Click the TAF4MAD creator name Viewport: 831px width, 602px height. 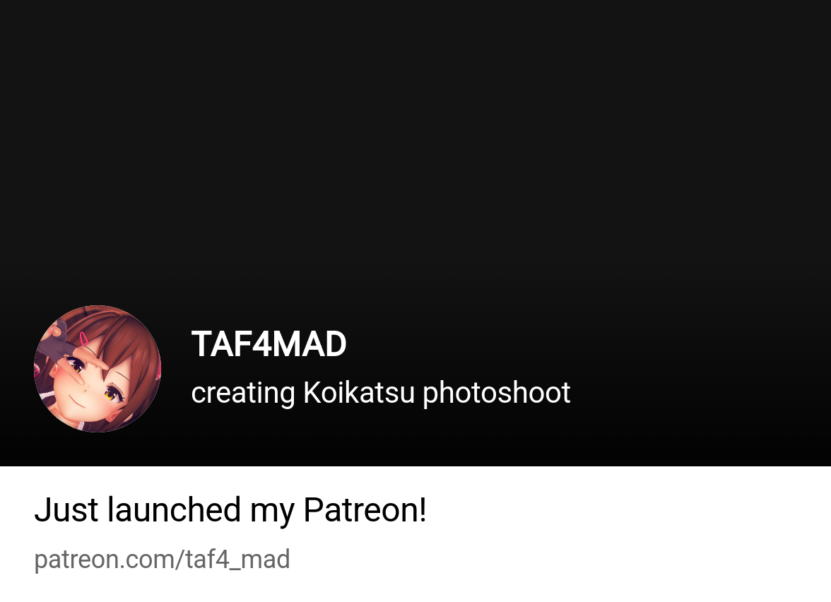tap(269, 345)
